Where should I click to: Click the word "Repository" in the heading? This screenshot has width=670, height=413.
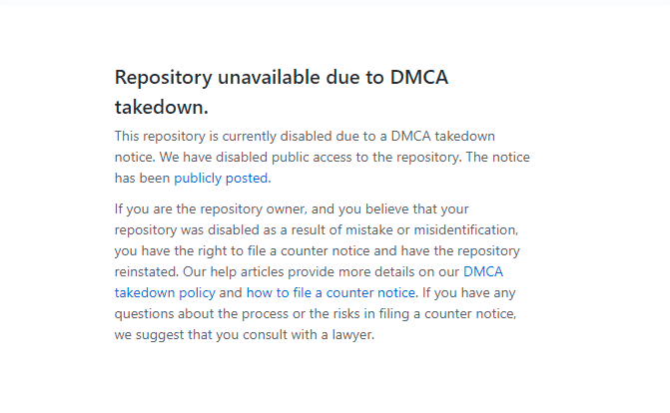[164, 78]
